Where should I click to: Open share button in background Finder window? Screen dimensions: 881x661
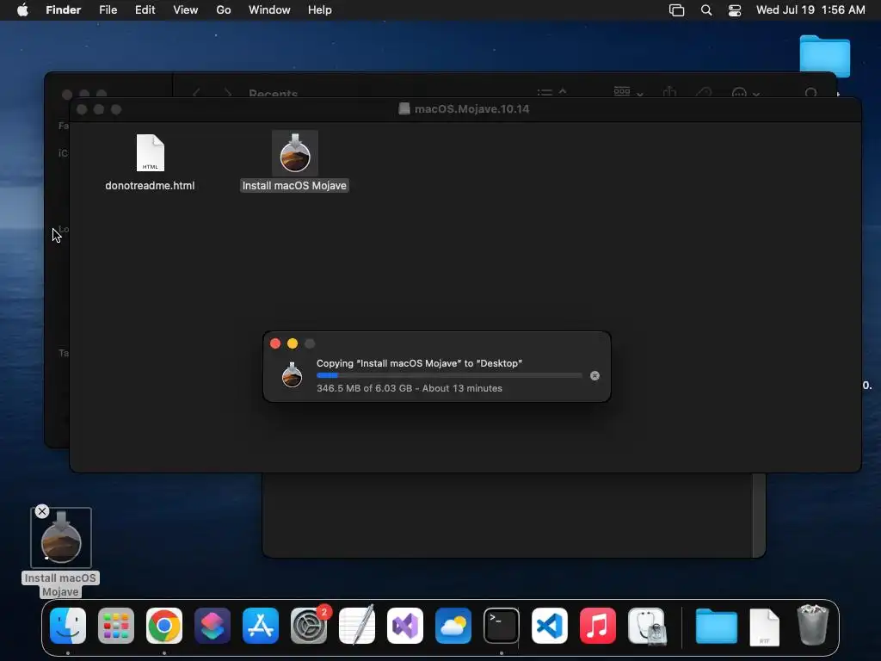[x=669, y=92]
